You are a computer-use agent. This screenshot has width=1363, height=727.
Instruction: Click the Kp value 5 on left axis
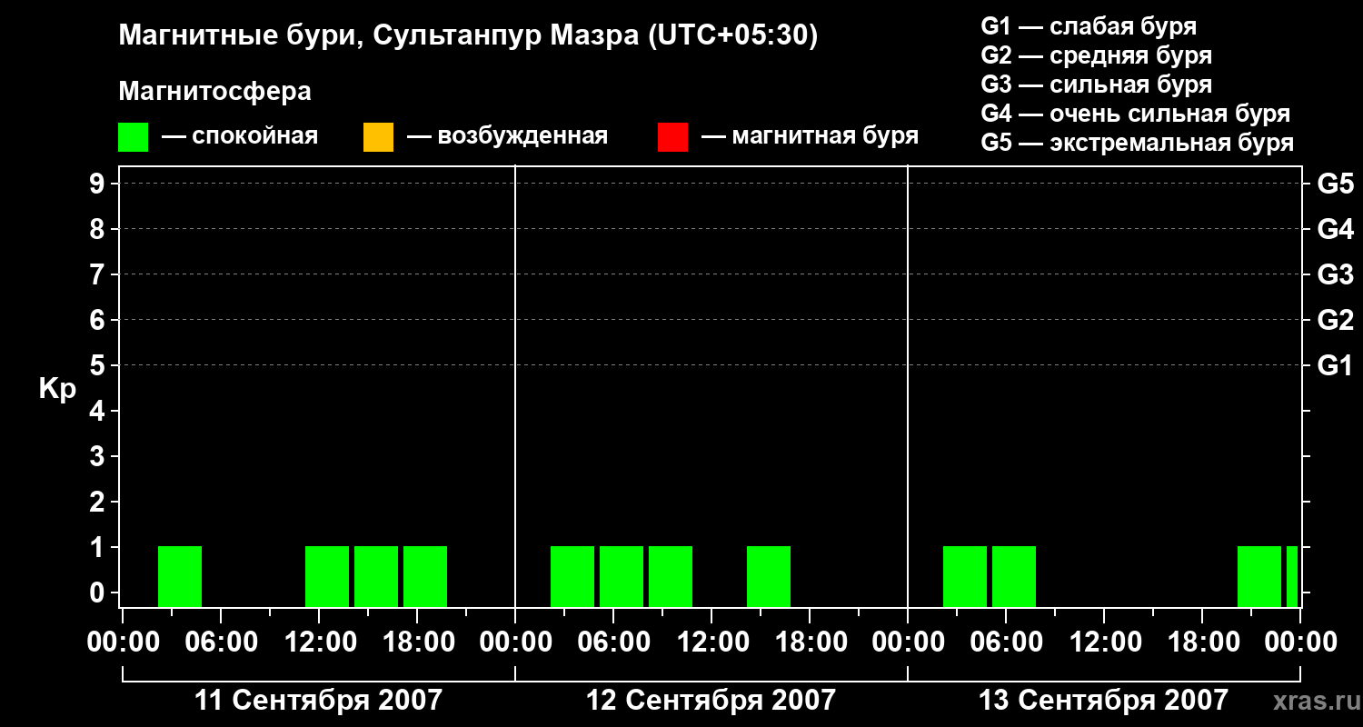click(x=99, y=365)
